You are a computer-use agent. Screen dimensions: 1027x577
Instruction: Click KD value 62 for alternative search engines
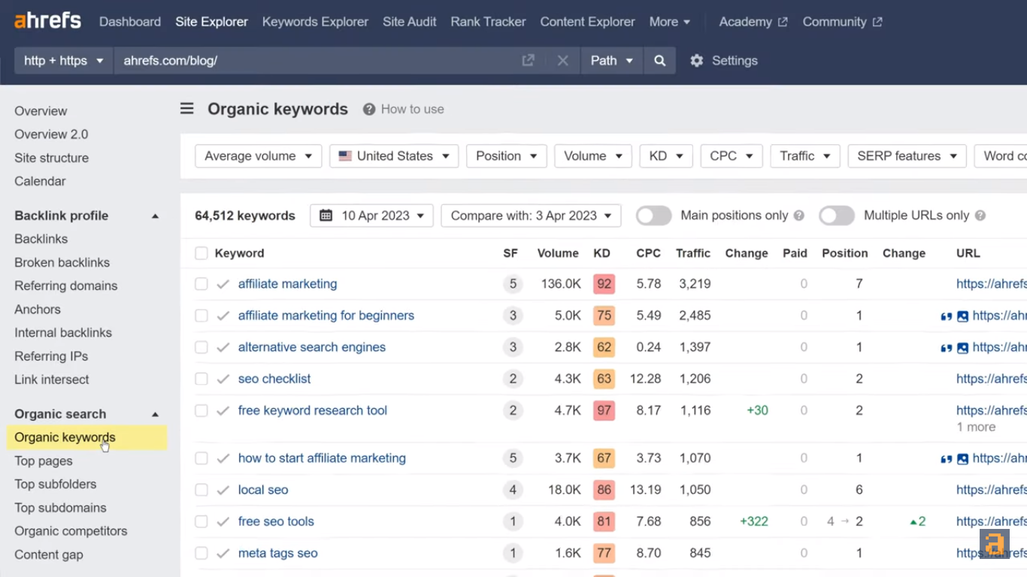(x=604, y=347)
